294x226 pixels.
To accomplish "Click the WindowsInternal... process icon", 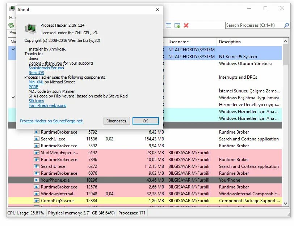I will point(37,194).
